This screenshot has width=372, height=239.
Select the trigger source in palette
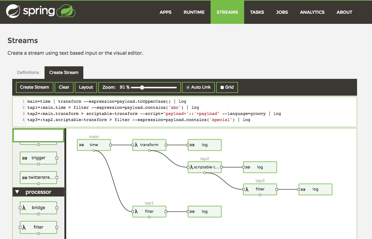coord(38,158)
